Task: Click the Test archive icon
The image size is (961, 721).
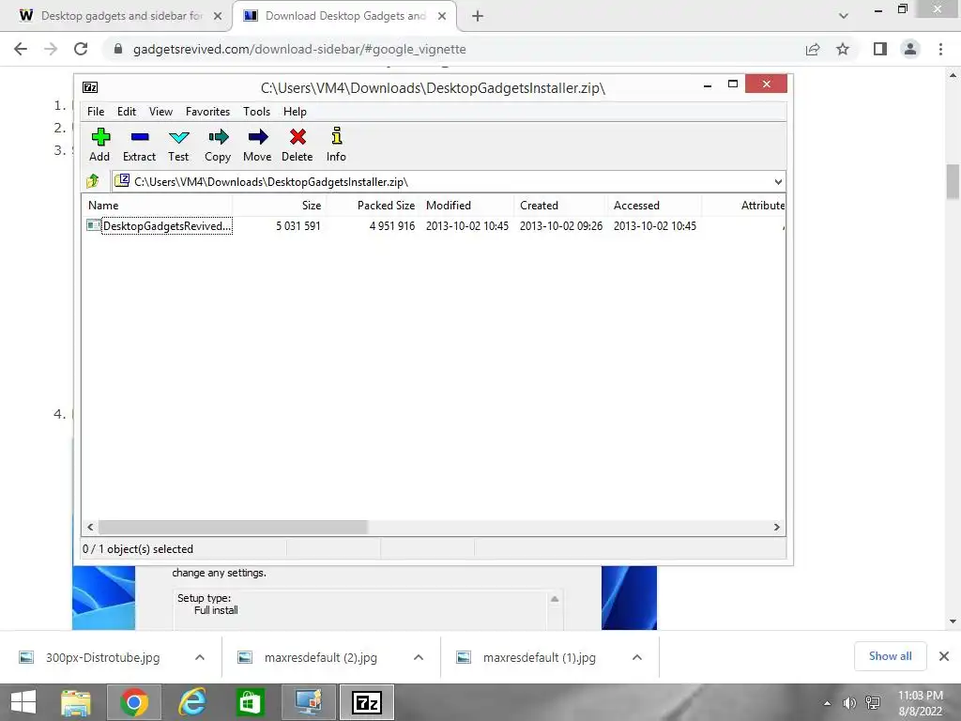Action: (178, 145)
